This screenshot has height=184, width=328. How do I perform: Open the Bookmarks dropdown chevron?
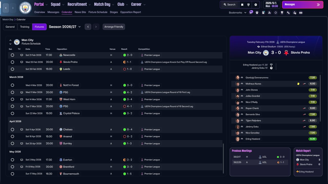pyautogui.click(x=245, y=13)
